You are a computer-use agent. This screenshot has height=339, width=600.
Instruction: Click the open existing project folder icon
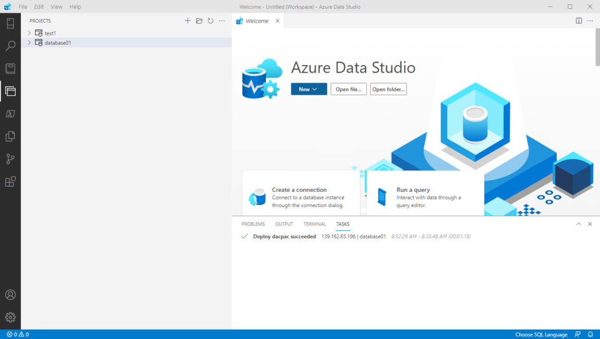[x=199, y=21]
